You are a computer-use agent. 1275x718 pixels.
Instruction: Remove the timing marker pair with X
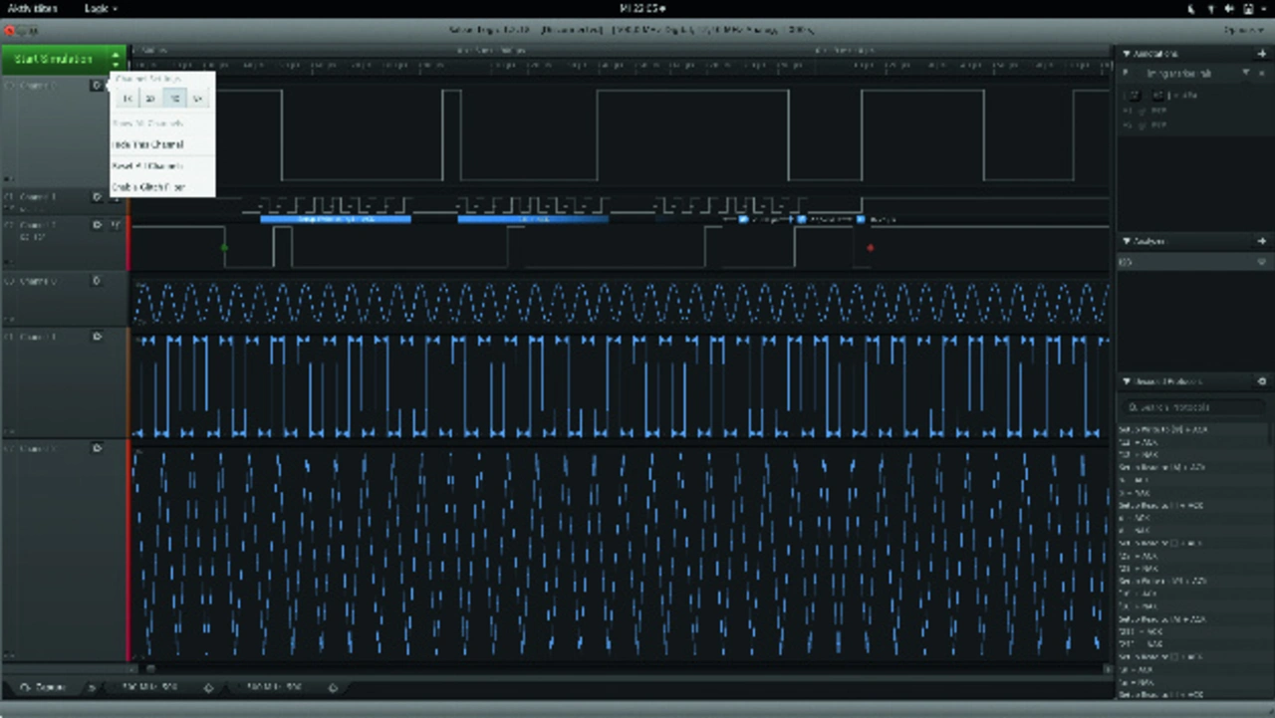[1262, 74]
